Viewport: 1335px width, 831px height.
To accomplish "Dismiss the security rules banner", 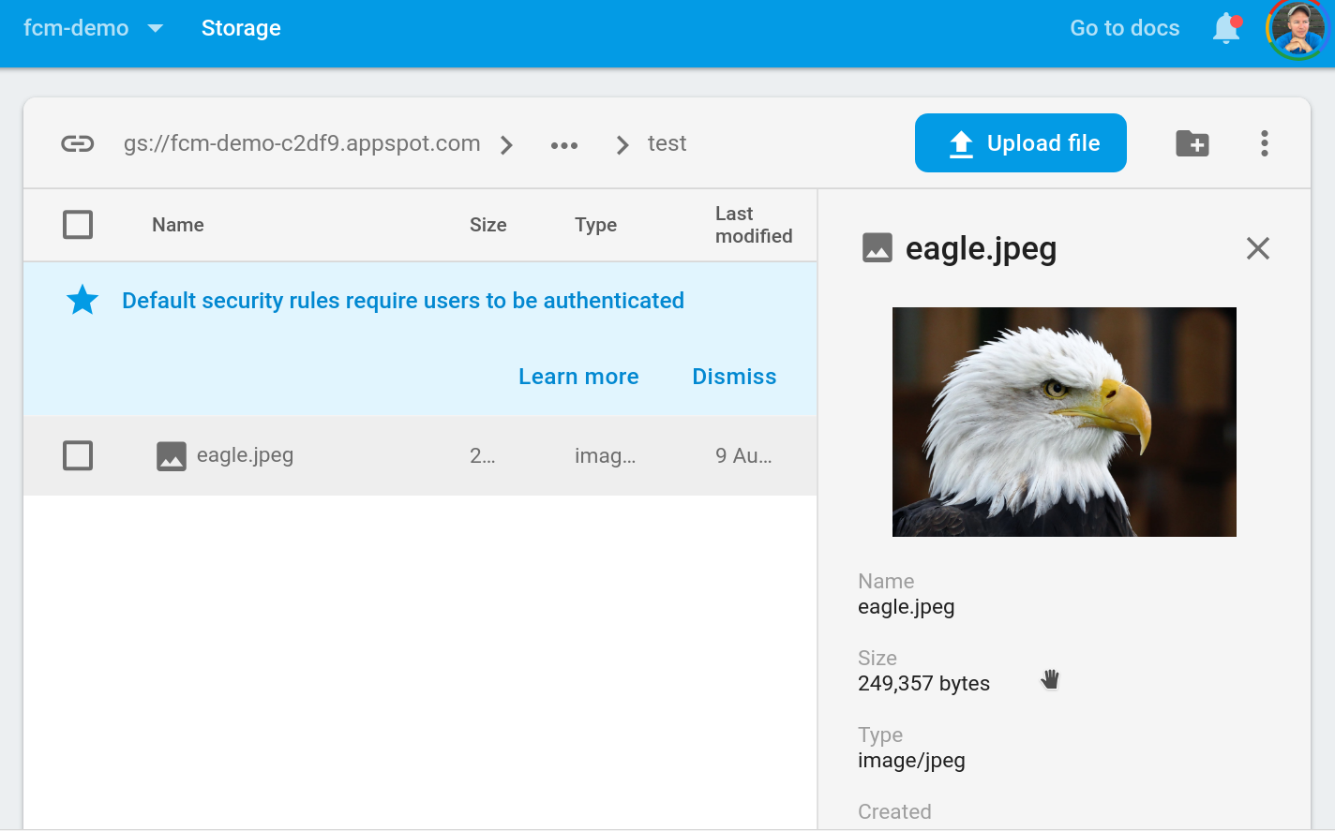I will click(734, 376).
